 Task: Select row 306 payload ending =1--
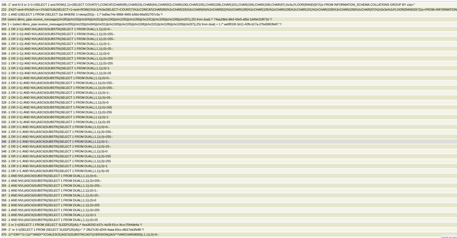pyautogui.click(x=59, y=44)
